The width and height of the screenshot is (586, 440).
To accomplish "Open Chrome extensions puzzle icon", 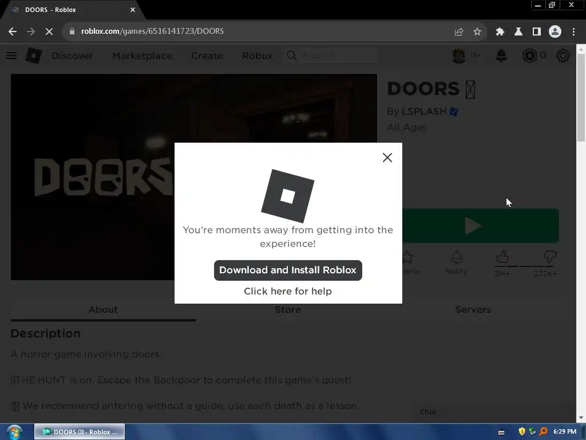I will pyautogui.click(x=500, y=32).
